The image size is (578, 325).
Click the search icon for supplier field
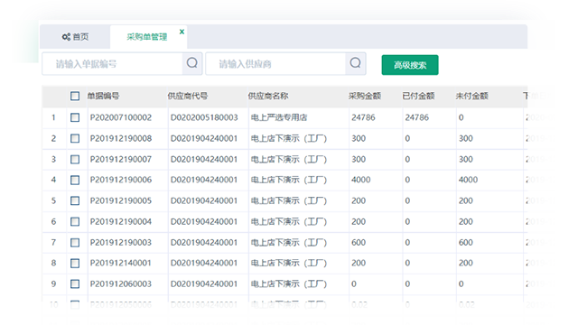(355, 63)
